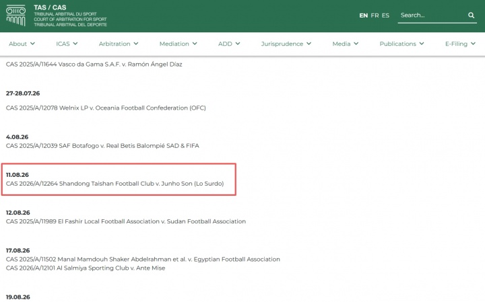485x302 pixels.
Task: Open the Media menu
Action: click(x=346, y=44)
